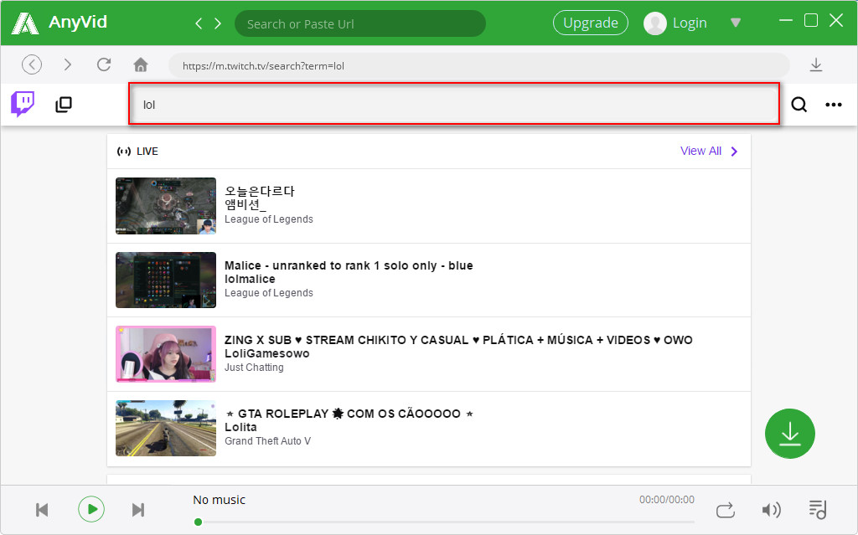Minimize the AnyVid window
The width and height of the screenshot is (858, 535).
[786, 20]
